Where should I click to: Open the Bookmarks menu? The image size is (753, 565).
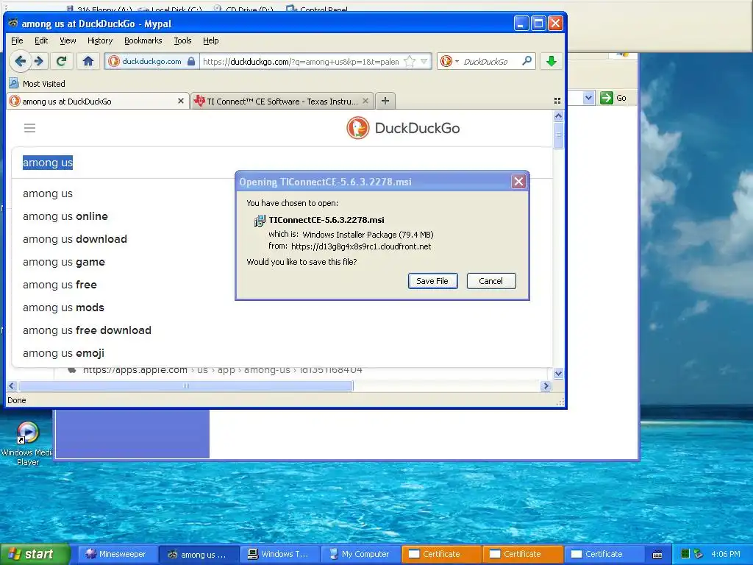[143, 40]
